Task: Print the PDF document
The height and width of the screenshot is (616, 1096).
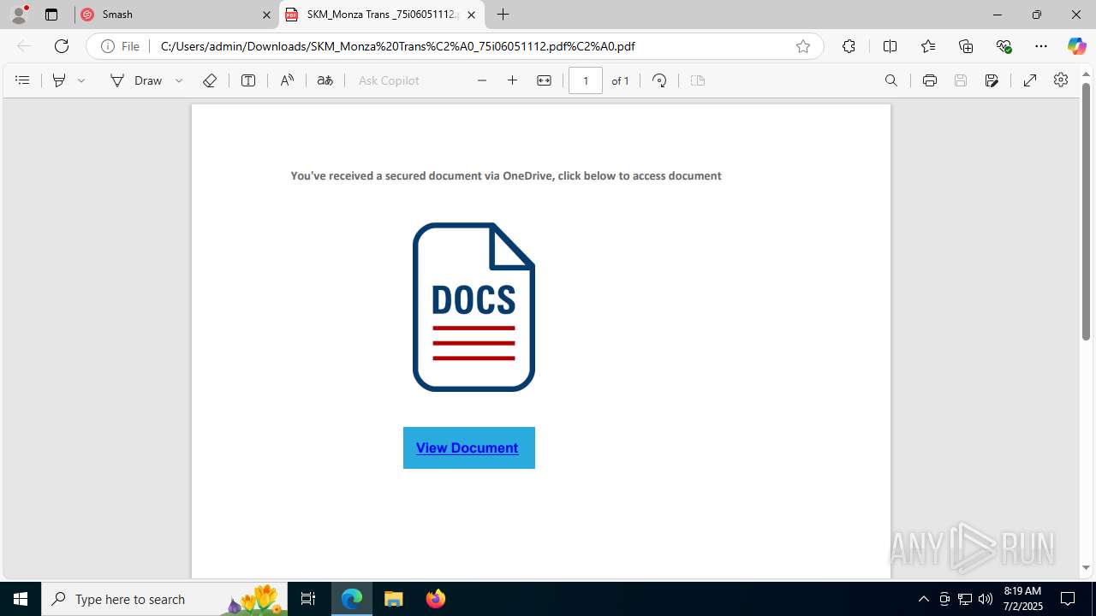Action: click(930, 80)
